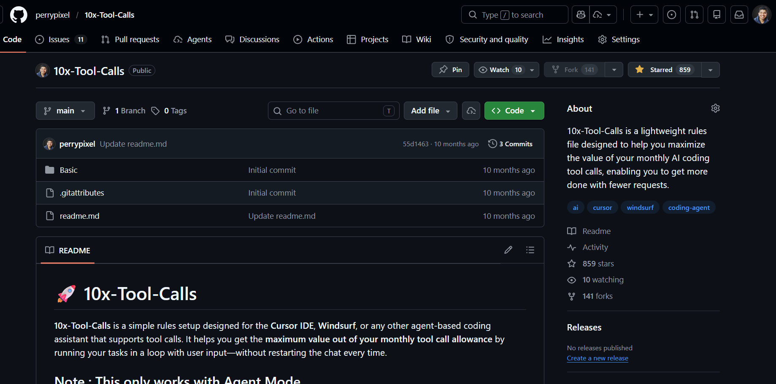Toggle the Starred button to unstar
This screenshot has width=776, height=384.
(x=665, y=70)
